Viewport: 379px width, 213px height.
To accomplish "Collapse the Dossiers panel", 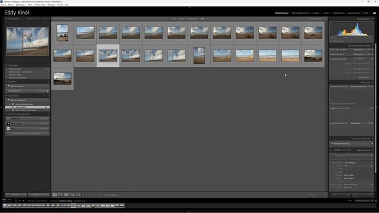I will click(7, 82).
